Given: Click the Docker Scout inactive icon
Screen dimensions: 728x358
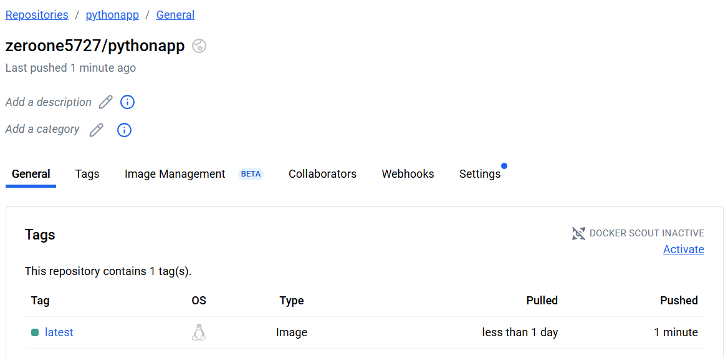Looking at the screenshot, I should click(578, 233).
